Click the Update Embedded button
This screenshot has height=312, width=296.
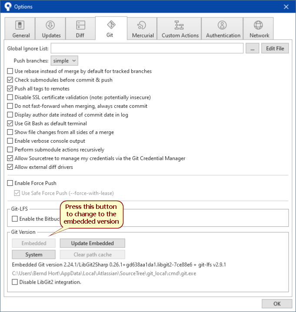[x=93, y=243]
